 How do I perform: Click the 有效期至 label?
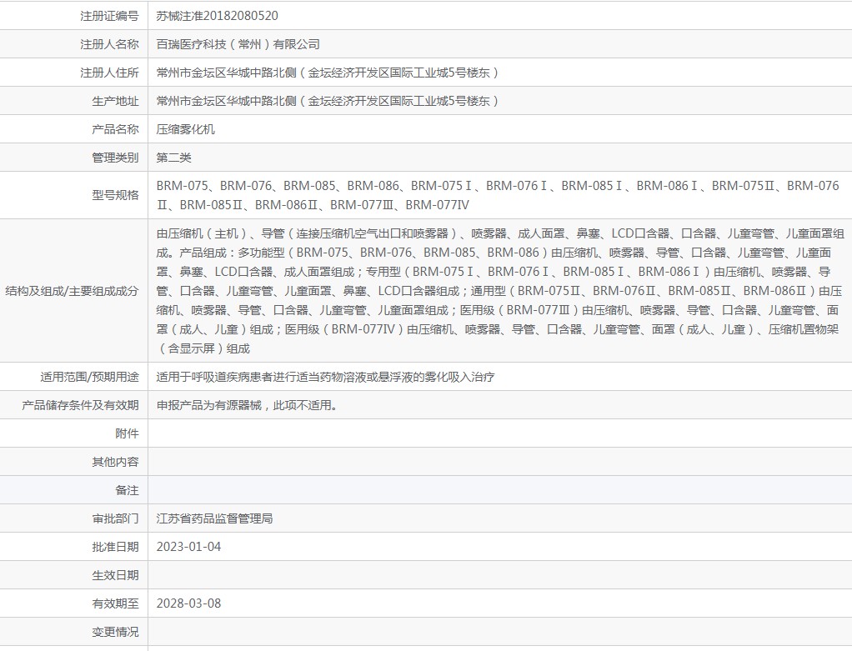point(115,603)
